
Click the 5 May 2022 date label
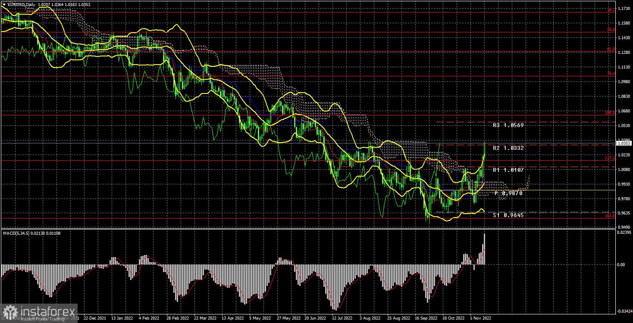(260, 318)
